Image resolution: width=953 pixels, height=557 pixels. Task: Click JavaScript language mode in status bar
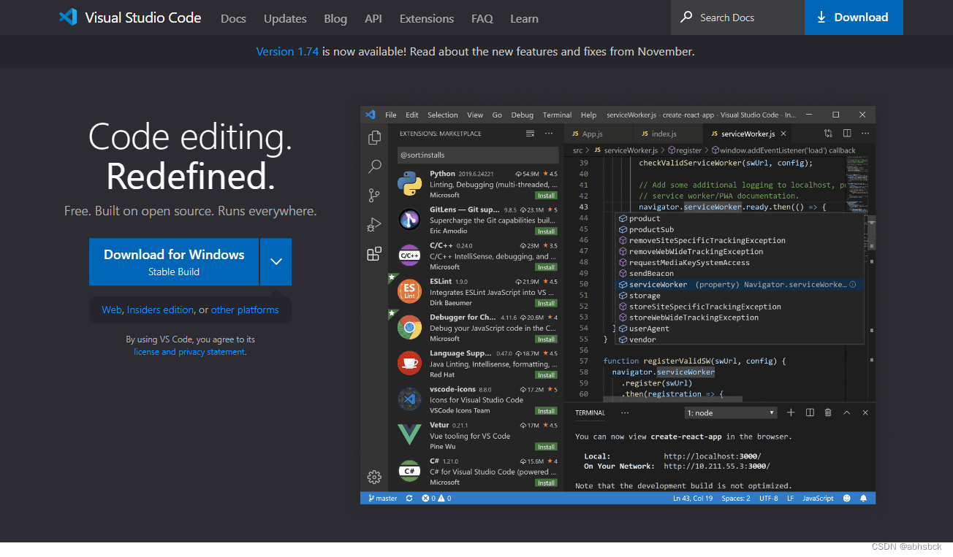pos(818,498)
